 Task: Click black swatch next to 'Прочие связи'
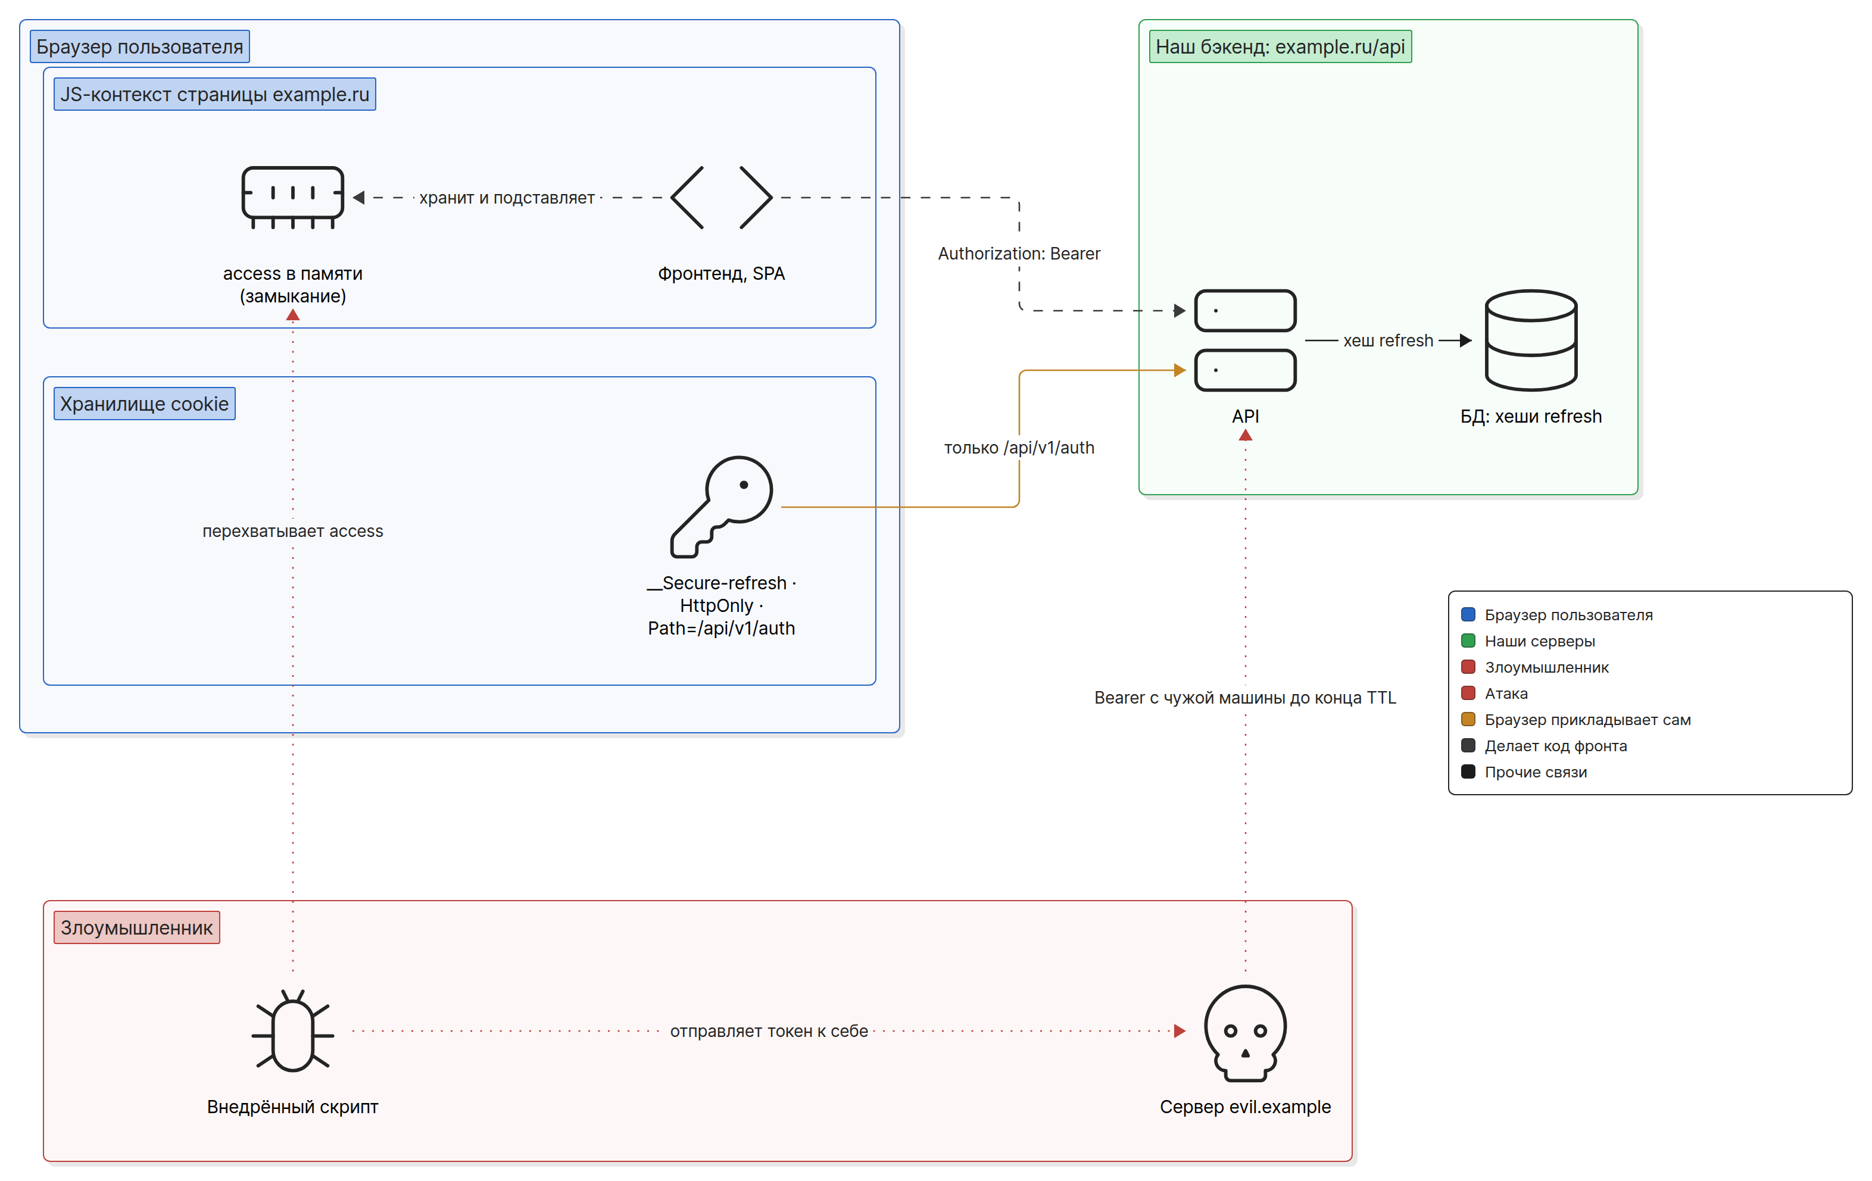click(1468, 771)
